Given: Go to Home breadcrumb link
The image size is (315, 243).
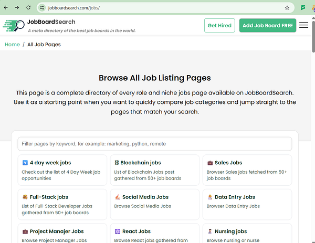Looking at the screenshot, I should pos(12,45).
